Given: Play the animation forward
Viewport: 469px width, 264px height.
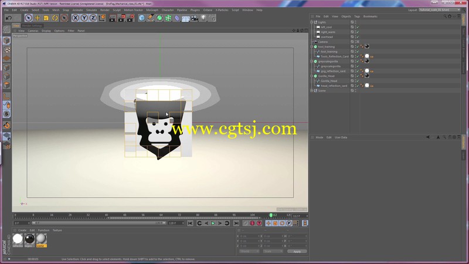Looking at the screenshot, I should click(213, 224).
